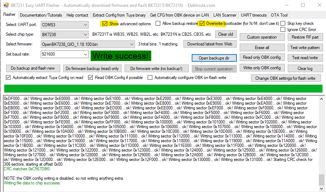Click the Erase all button
Screen dimensions: 326x192
262,48
